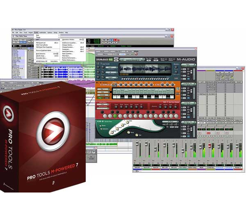Image resolution: width=246 pixels, height=201 pixels.
Task: Open the Edit menu in Pro Tools
Action: (17, 33)
